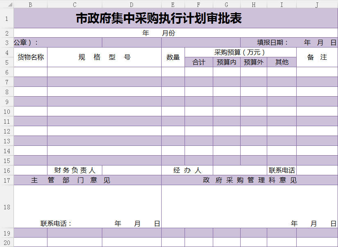Click column header J
This screenshot has width=338, height=247.
click(x=317, y=5)
